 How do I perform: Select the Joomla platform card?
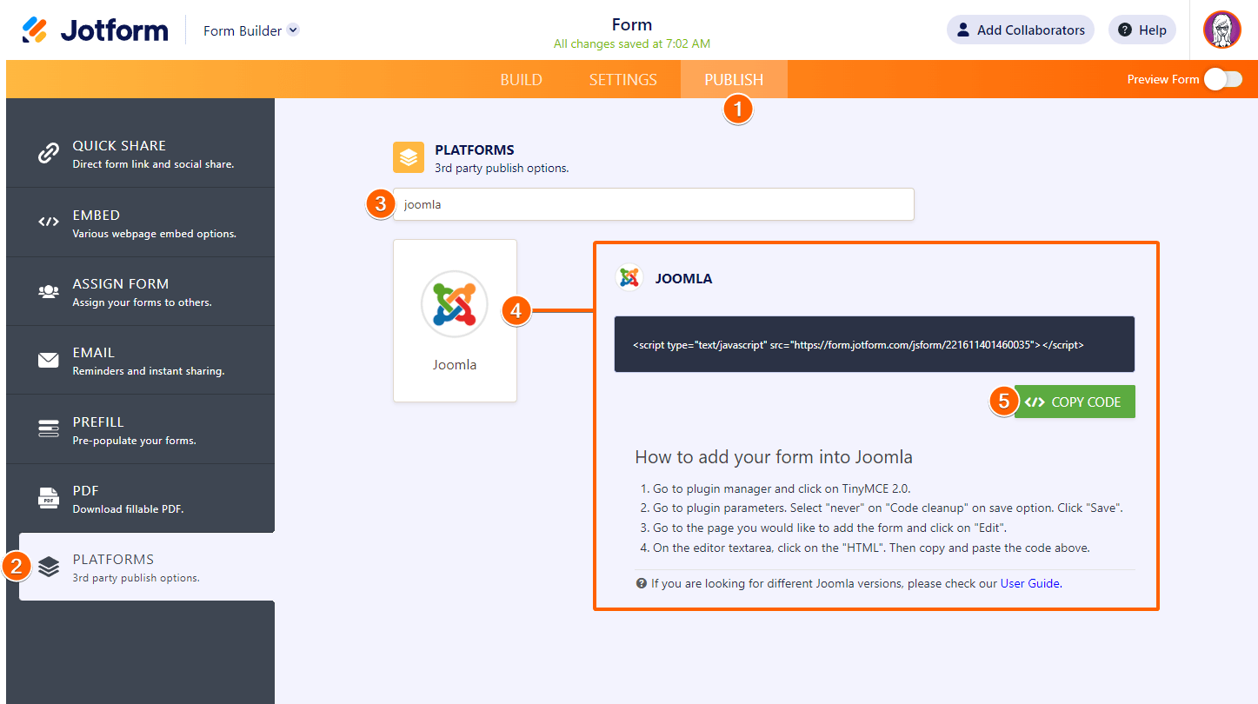coord(455,321)
